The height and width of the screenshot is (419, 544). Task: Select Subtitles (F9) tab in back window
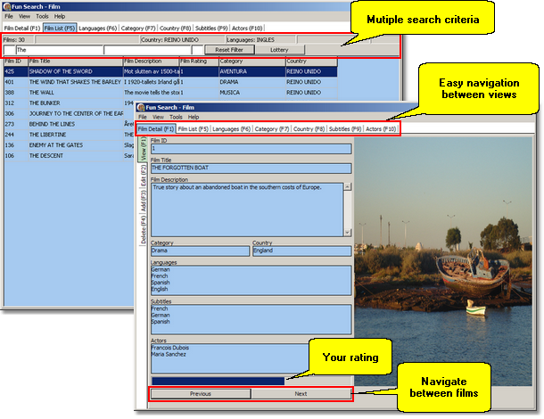coord(211,29)
